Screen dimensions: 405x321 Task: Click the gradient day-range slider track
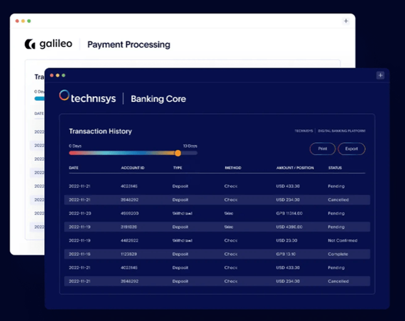point(133,153)
